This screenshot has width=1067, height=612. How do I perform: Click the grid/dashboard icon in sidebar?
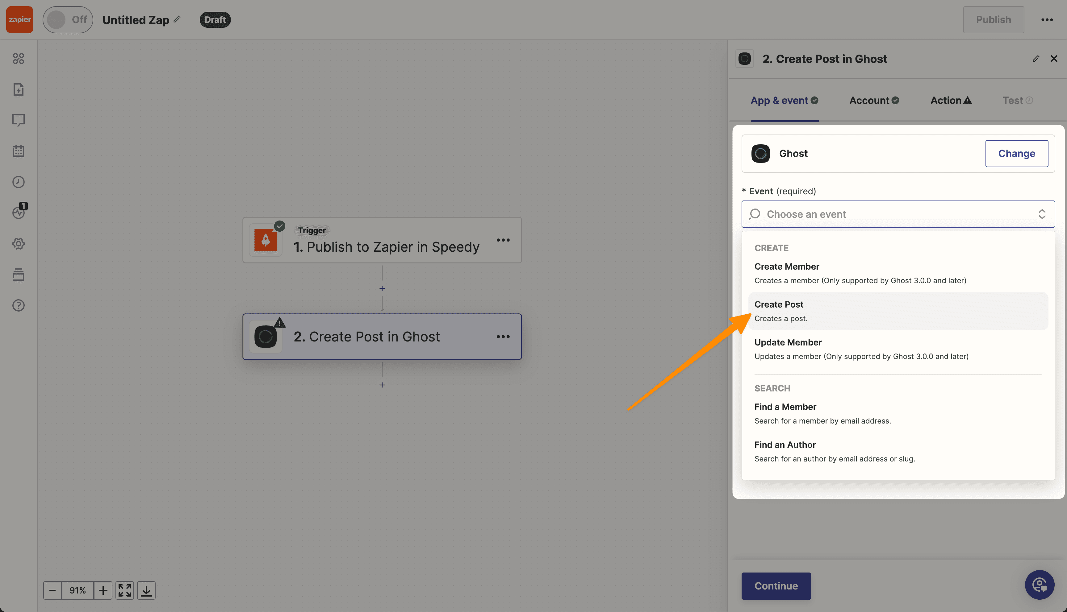pos(20,59)
